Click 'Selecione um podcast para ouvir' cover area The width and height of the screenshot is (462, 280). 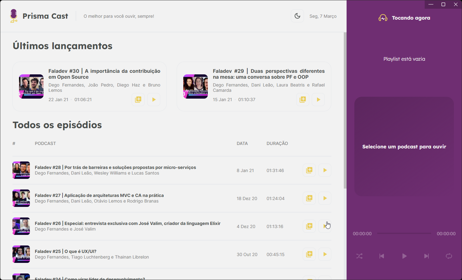pyautogui.click(x=404, y=147)
